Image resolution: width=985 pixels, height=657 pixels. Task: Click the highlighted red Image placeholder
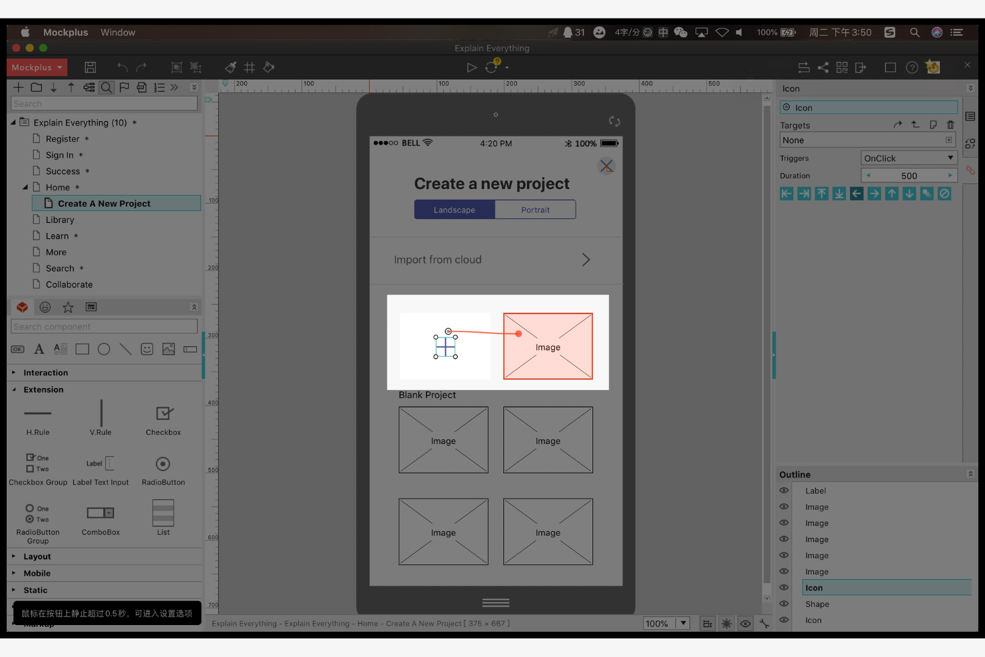[548, 346]
